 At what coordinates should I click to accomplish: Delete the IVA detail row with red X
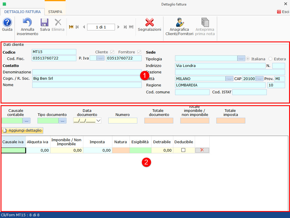coord(202,150)
